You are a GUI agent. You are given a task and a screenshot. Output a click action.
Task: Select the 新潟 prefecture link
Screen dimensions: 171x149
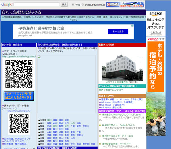[49, 129]
